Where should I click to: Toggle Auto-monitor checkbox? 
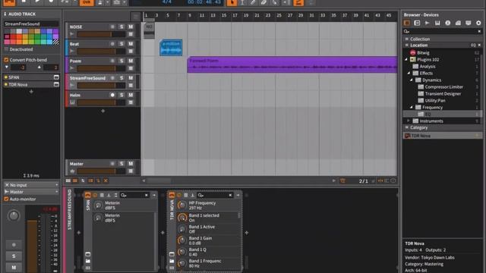[x=6, y=199]
